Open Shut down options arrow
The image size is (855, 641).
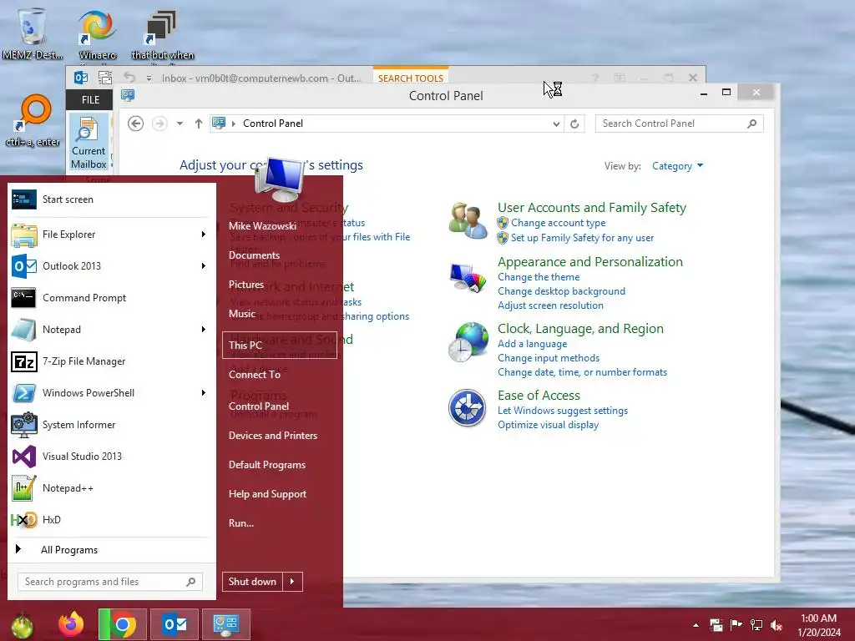click(x=292, y=582)
